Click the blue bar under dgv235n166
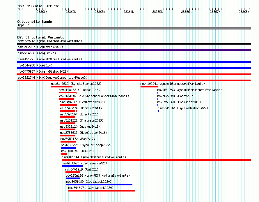This screenshot has width=259, height=202. pos(73,178)
